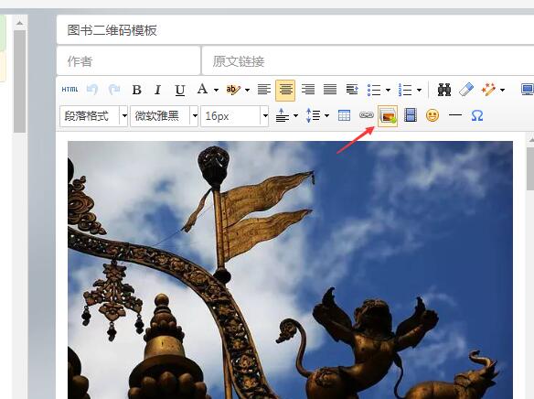534x399 pixels.
Task: Switch to HTML source mode
Action: (x=69, y=90)
